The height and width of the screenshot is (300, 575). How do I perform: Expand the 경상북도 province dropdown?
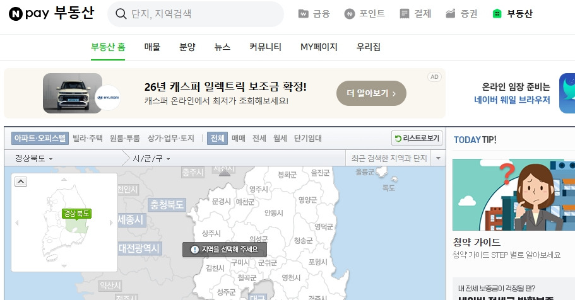click(33, 159)
